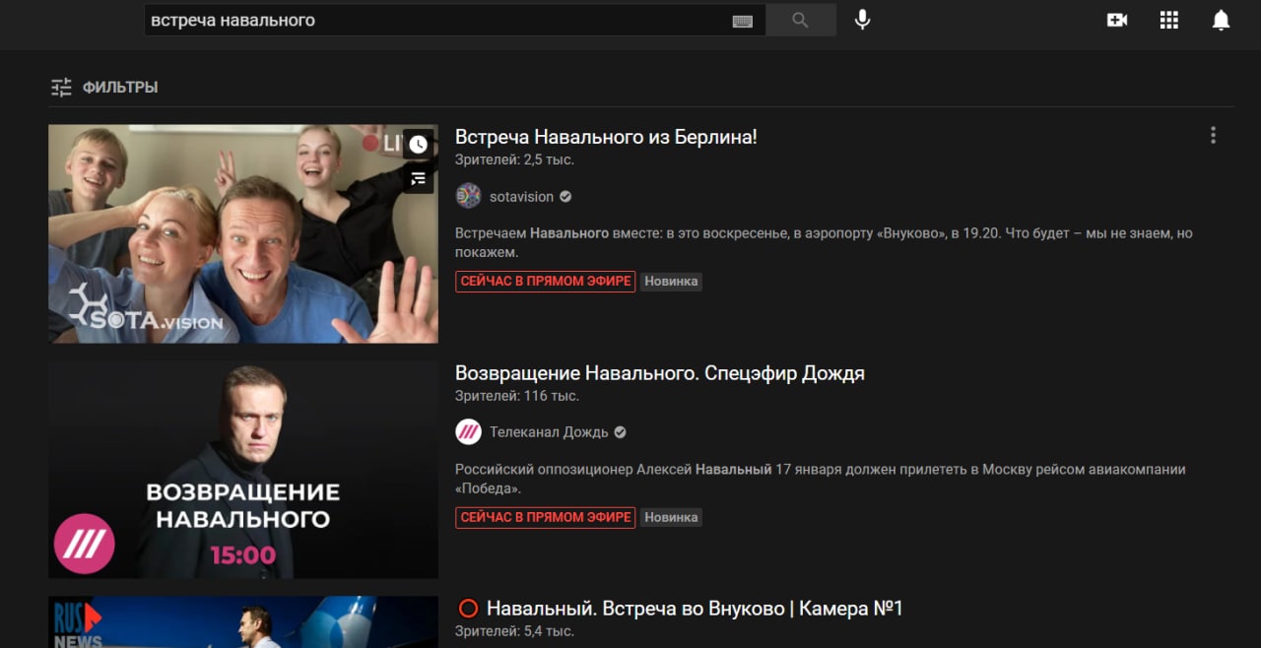Click 'Зрителей: 5,4 тыс.' viewer count

click(514, 631)
